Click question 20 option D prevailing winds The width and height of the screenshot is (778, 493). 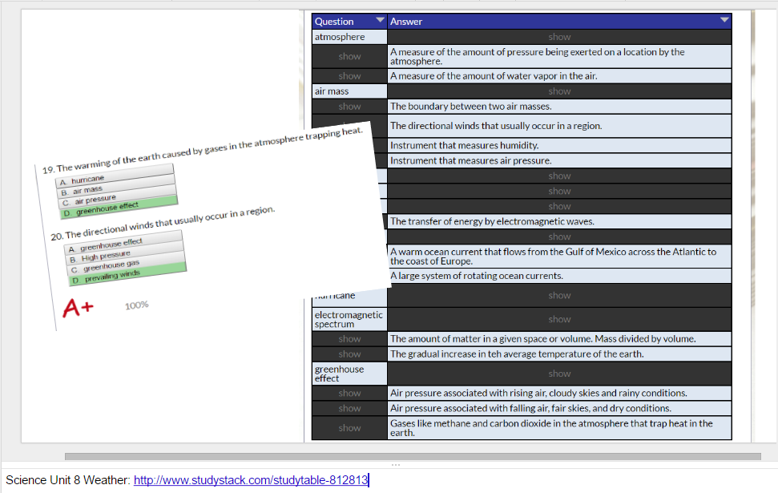tap(127, 274)
